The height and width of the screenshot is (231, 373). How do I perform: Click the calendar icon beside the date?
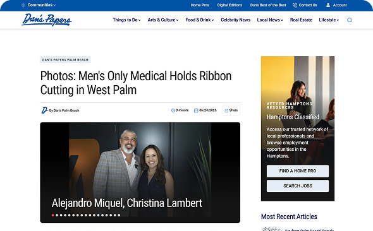point(196,110)
